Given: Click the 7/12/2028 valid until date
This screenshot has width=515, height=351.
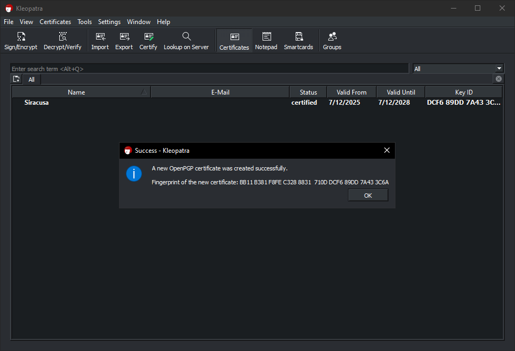Looking at the screenshot, I should (394, 103).
